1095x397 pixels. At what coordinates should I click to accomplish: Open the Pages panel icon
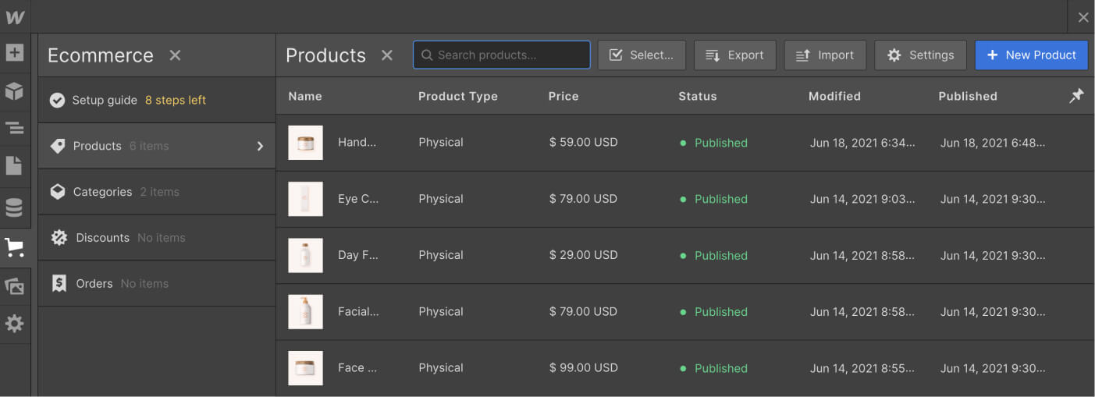15,166
